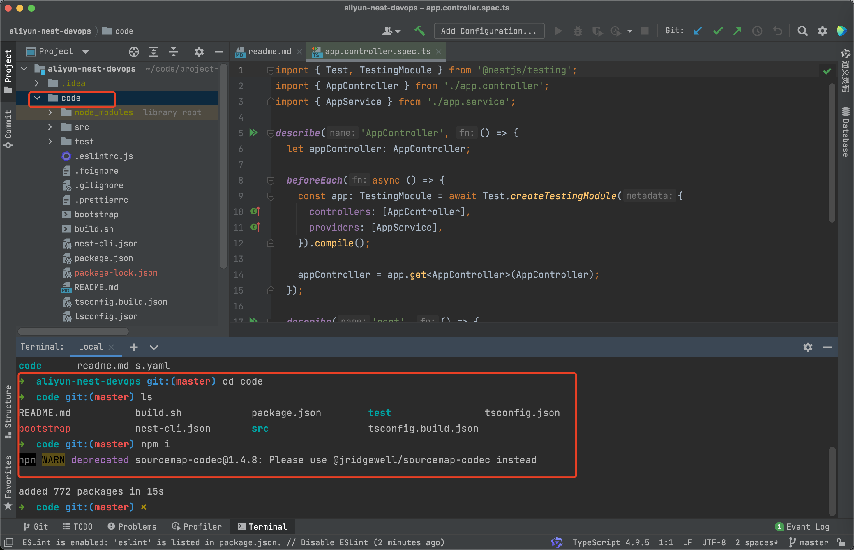The width and height of the screenshot is (854, 550).
Task: Open the Problems tool window
Action: pyautogui.click(x=132, y=527)
